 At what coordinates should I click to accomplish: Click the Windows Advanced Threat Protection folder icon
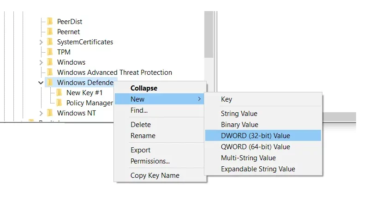50,73
